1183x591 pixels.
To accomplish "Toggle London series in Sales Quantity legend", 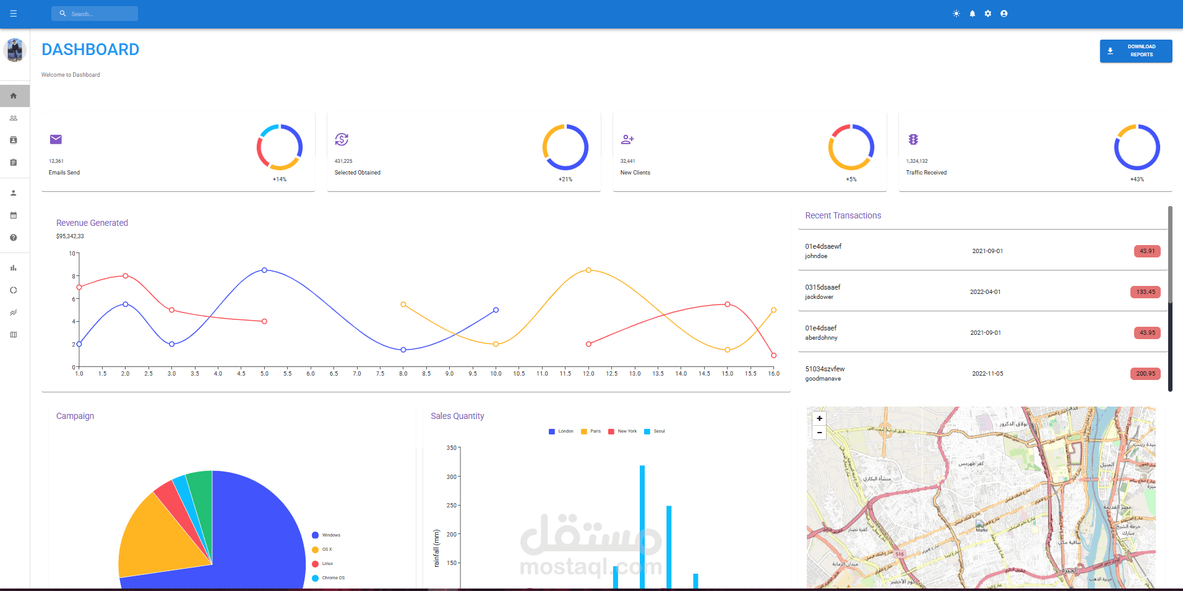I will [561, 431].
